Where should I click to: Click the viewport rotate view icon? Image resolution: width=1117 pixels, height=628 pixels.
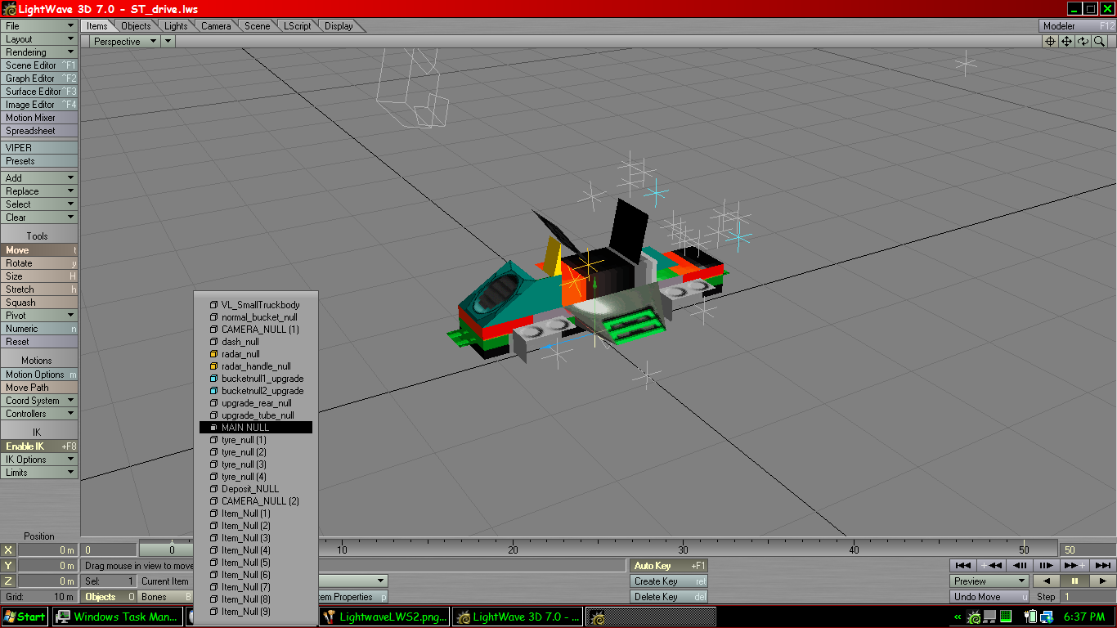click(1083, 41)
